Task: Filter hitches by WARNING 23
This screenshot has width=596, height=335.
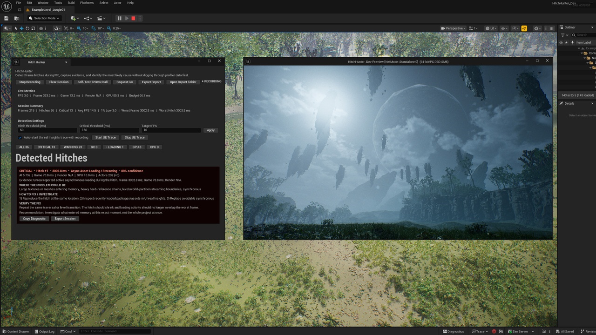Action: coord(73,147)
